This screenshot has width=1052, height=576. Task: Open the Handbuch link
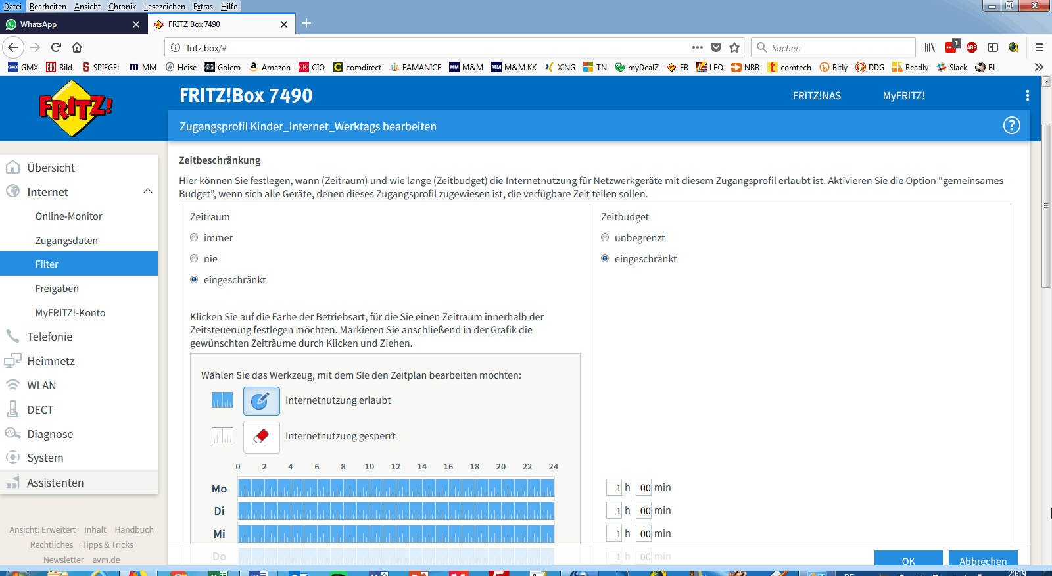click(134, 530)
